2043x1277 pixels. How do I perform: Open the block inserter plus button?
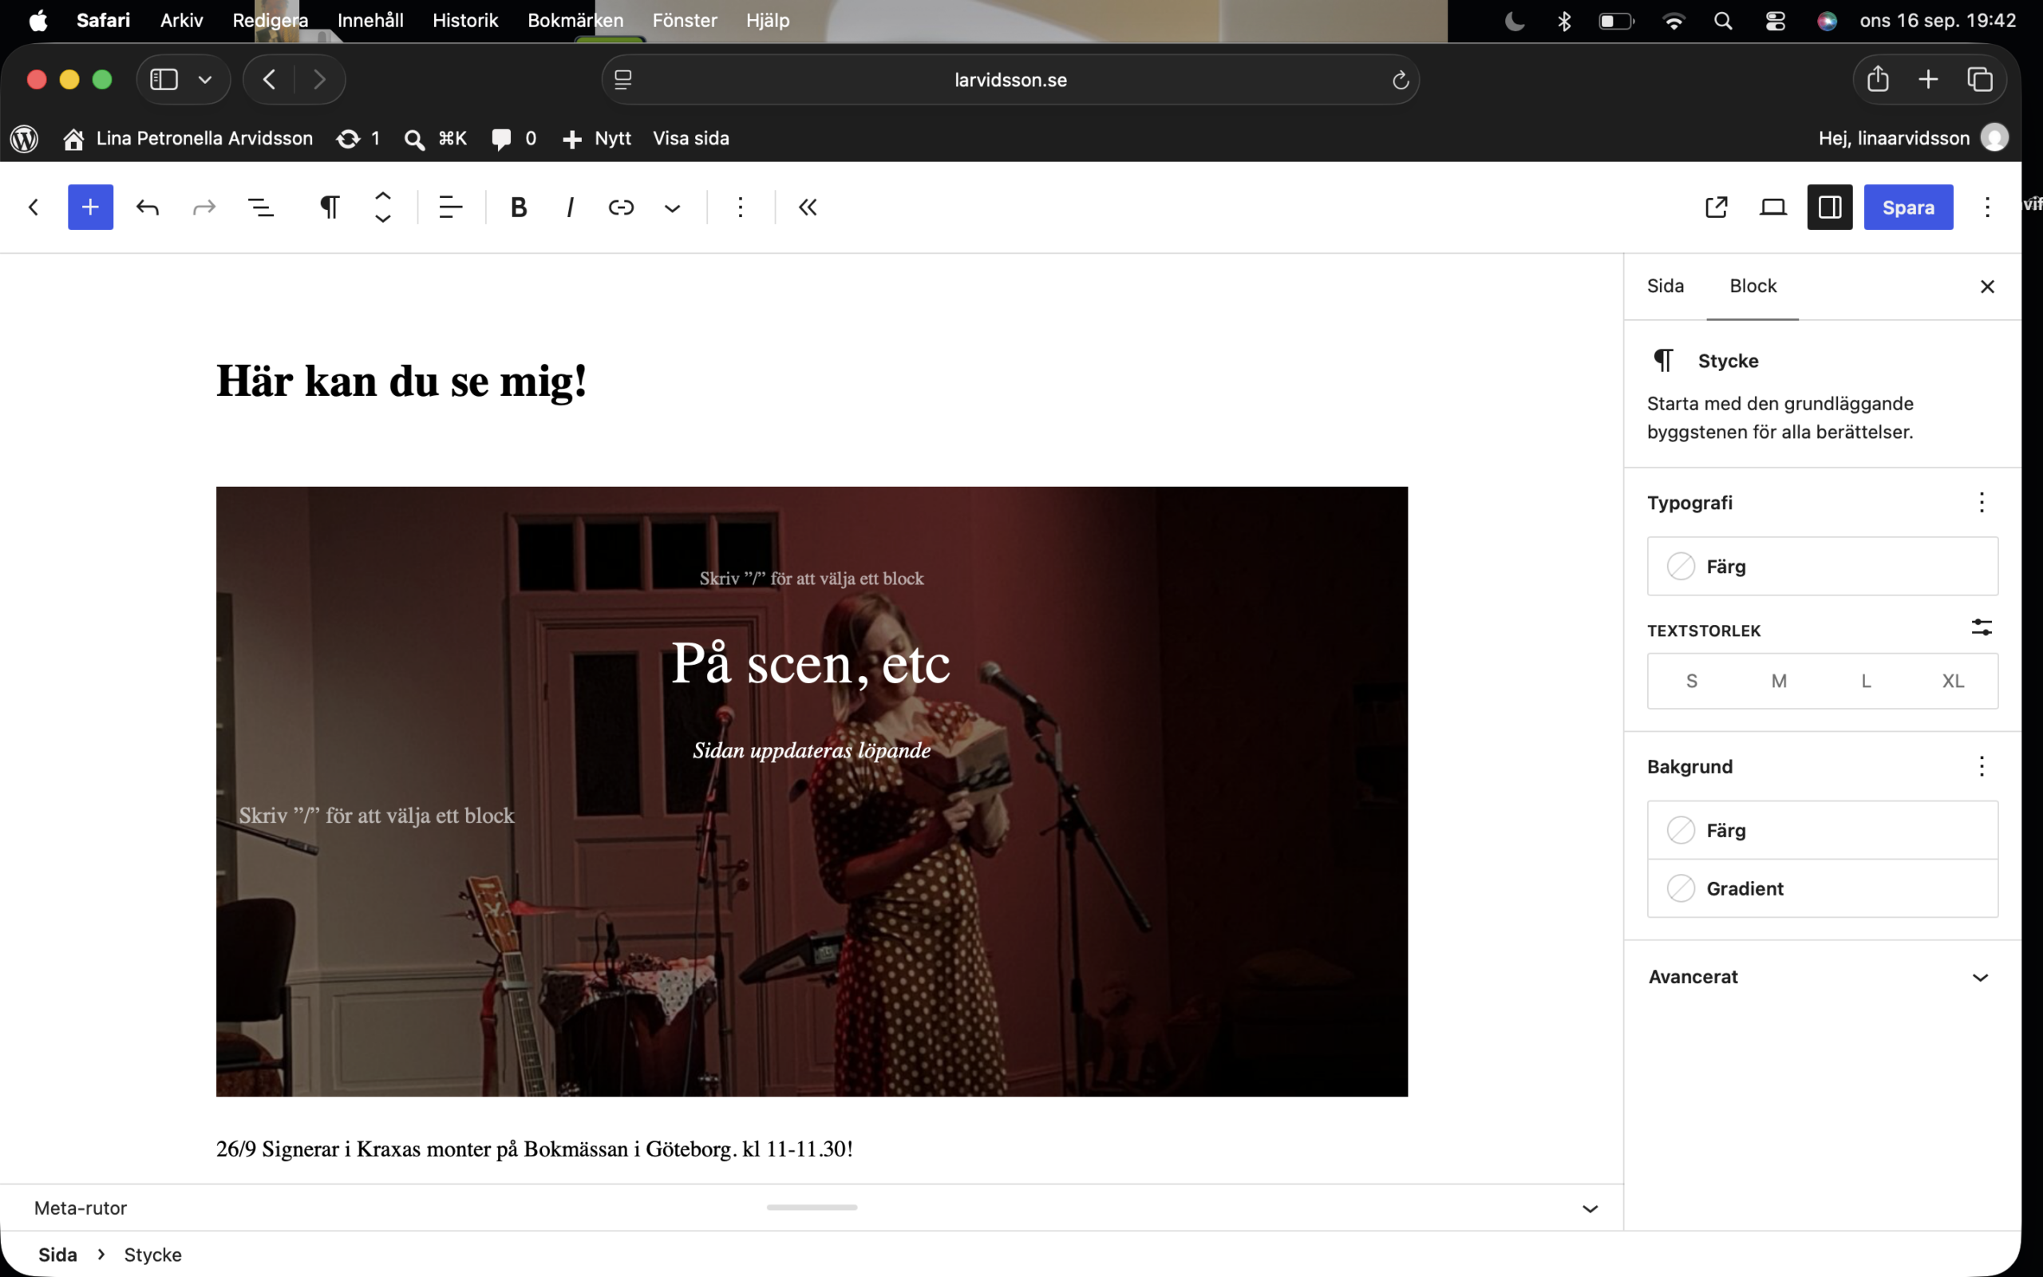click(x=90, y=207)
